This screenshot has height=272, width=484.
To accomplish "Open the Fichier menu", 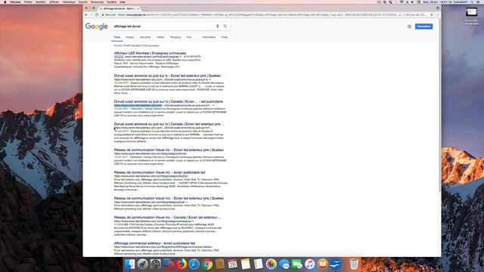I will (28, 2).
